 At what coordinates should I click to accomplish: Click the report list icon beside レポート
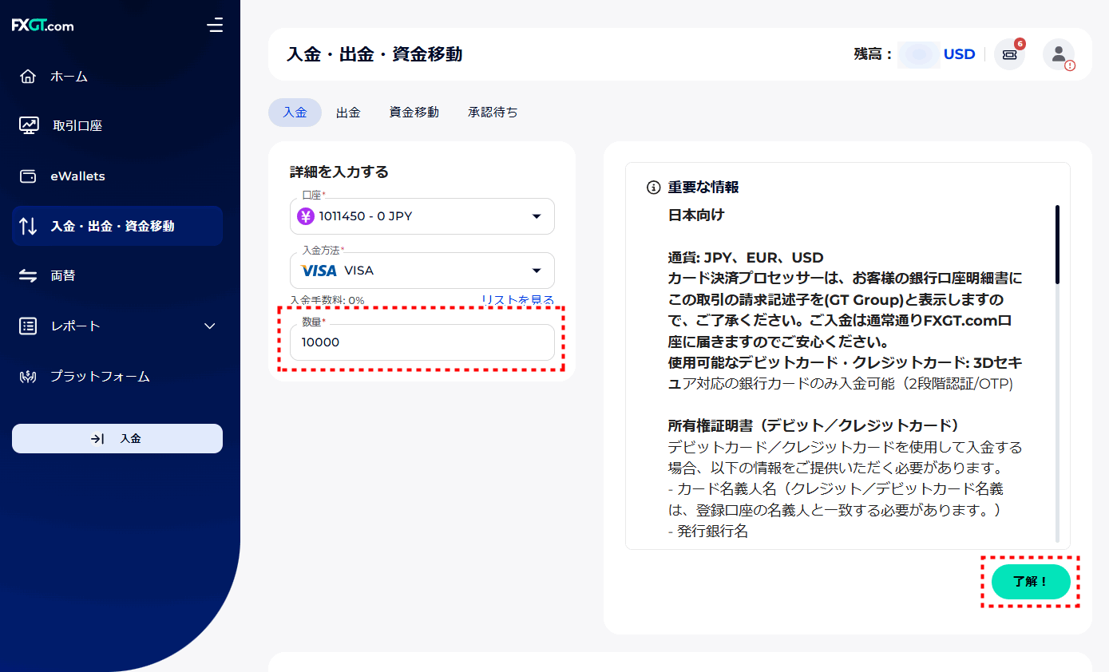tap(28, 326)
